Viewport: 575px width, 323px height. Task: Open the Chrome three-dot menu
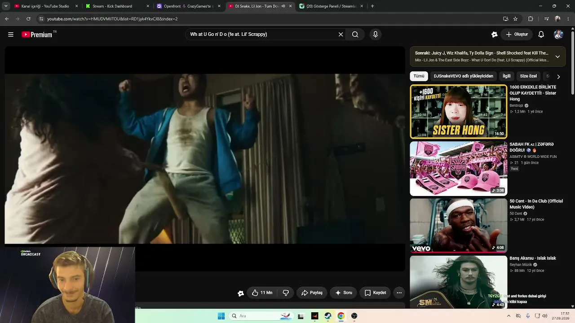tap(568, 19)
